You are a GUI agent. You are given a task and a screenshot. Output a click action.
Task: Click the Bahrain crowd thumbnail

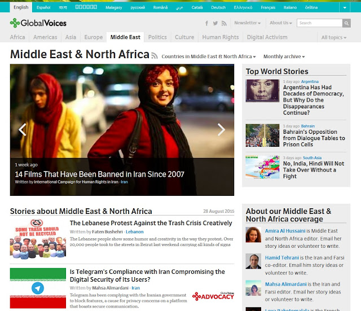pyautogui.click(x=262, y=135)
